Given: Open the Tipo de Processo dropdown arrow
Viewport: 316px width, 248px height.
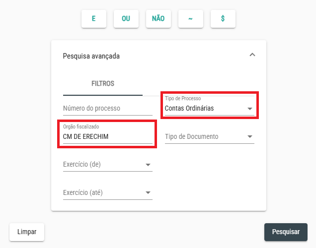Looking at the screenshot, I should (250, 109).
